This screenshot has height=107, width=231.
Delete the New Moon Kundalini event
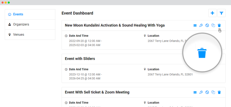(x=219, y=25)
